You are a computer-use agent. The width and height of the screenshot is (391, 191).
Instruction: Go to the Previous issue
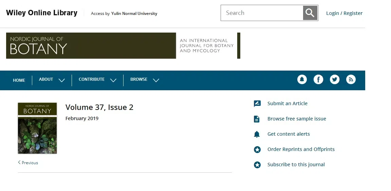[x=28, y=163]
